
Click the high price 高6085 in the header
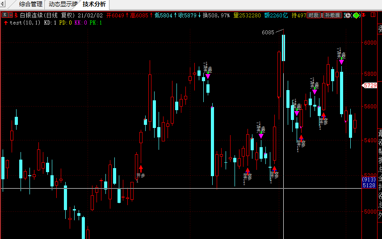(x=139, y=15)
